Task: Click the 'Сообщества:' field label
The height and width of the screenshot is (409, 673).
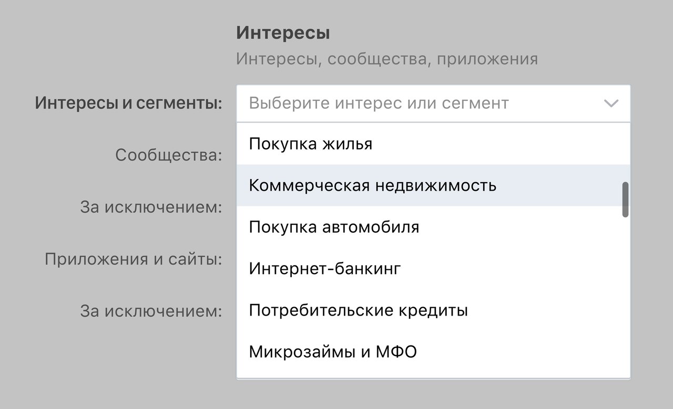Action: 168,155
